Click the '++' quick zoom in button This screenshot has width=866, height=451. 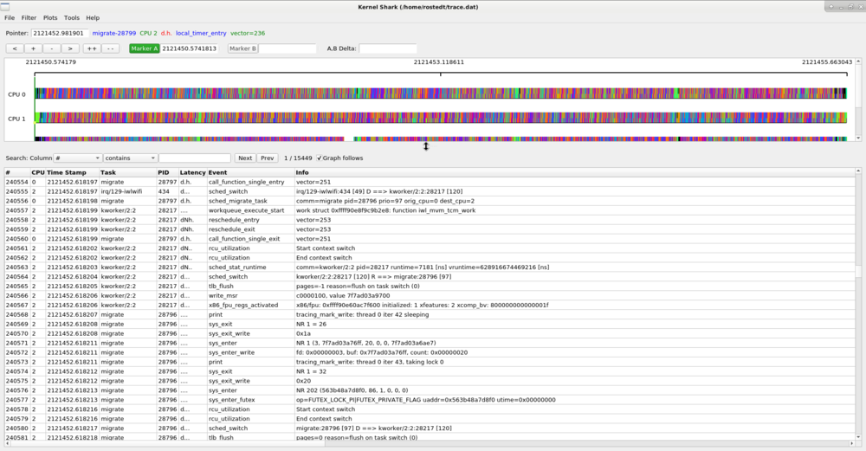click(92, 48)
